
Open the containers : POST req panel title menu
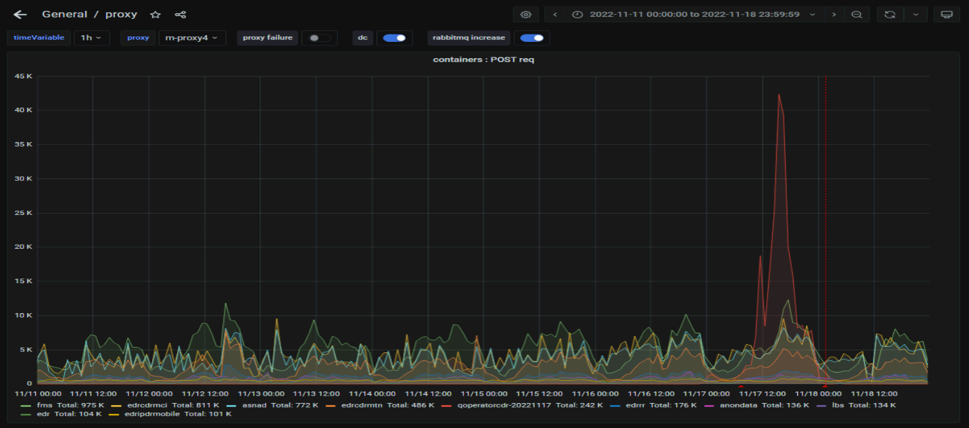click(483, 60)
